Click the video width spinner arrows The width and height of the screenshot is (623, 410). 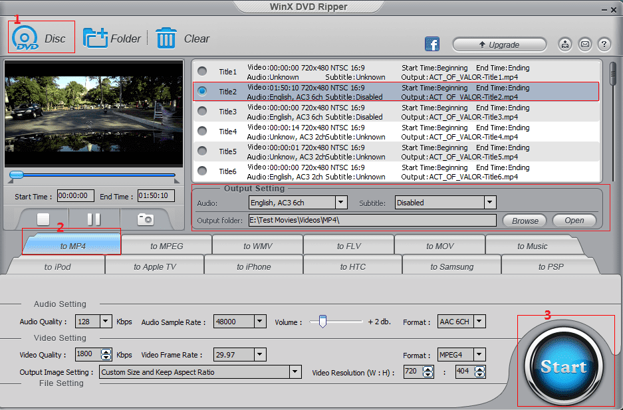pos(428,371)
